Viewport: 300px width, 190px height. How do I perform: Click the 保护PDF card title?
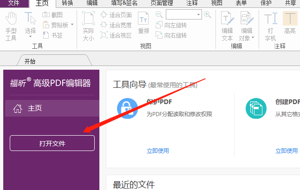159,102
